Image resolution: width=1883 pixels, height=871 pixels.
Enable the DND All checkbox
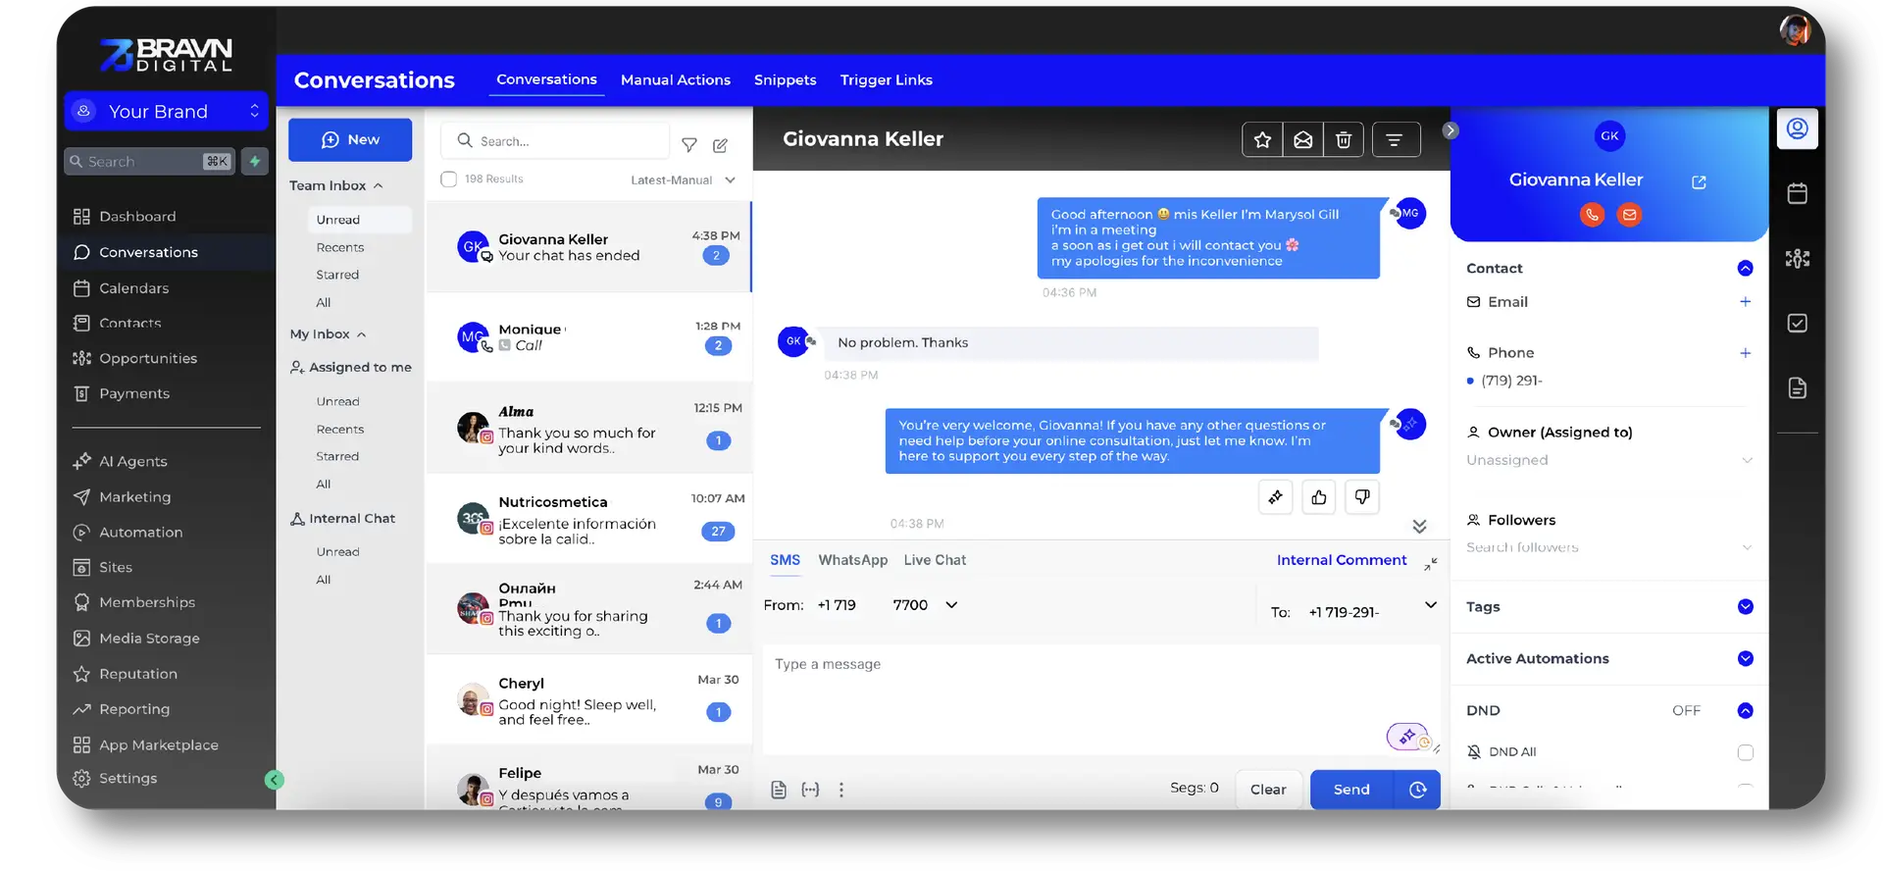[1745, 752]
